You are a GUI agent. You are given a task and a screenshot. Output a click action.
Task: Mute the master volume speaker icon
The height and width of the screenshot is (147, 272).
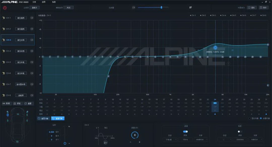(x=133, y=8)
